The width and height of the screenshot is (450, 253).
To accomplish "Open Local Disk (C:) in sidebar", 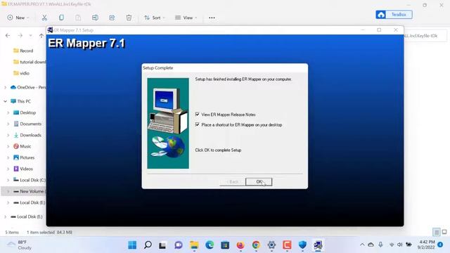I will (x=30, y=180).
